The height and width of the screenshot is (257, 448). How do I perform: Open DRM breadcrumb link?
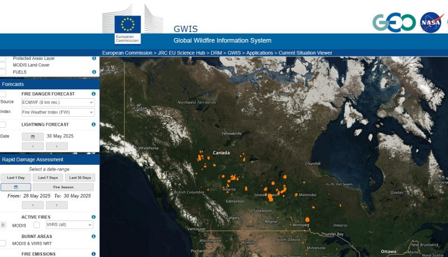[x=216, y=53]
